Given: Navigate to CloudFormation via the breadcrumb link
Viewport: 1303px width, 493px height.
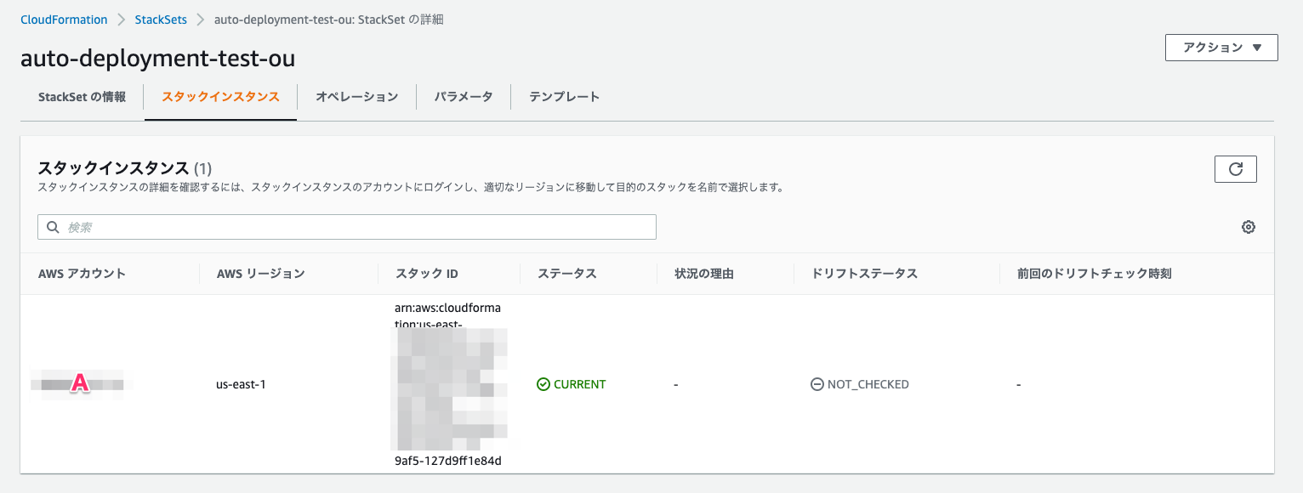Looking at the screenshot, I should [x=64, y=19].
